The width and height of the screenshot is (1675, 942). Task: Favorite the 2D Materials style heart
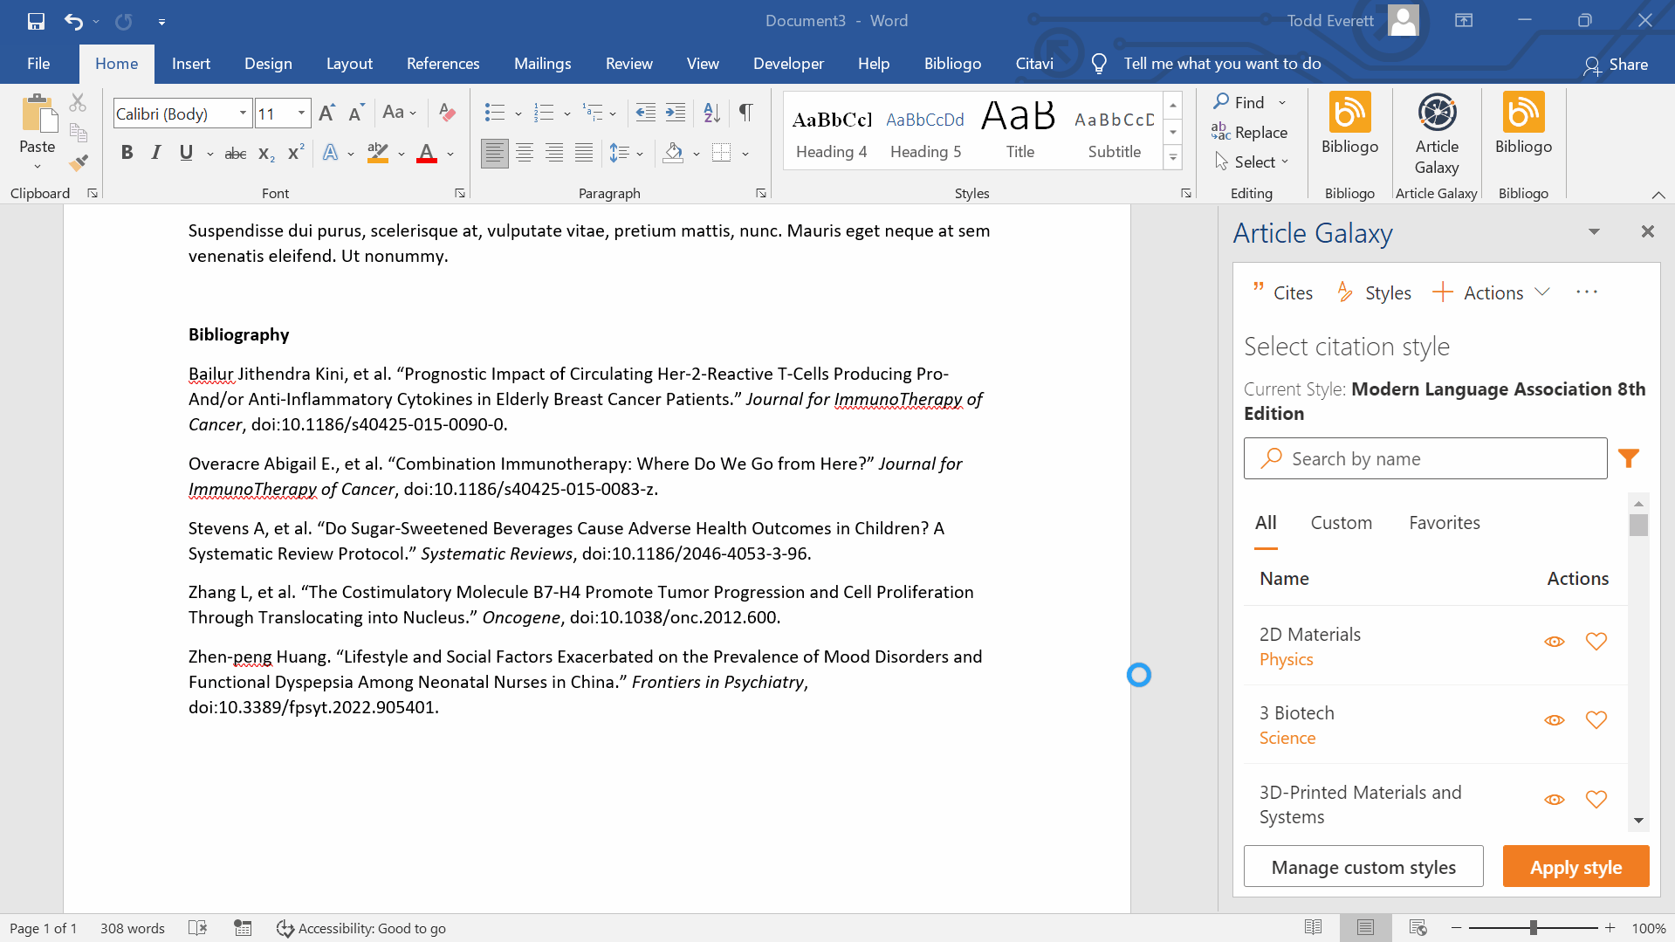point(1596,642)
